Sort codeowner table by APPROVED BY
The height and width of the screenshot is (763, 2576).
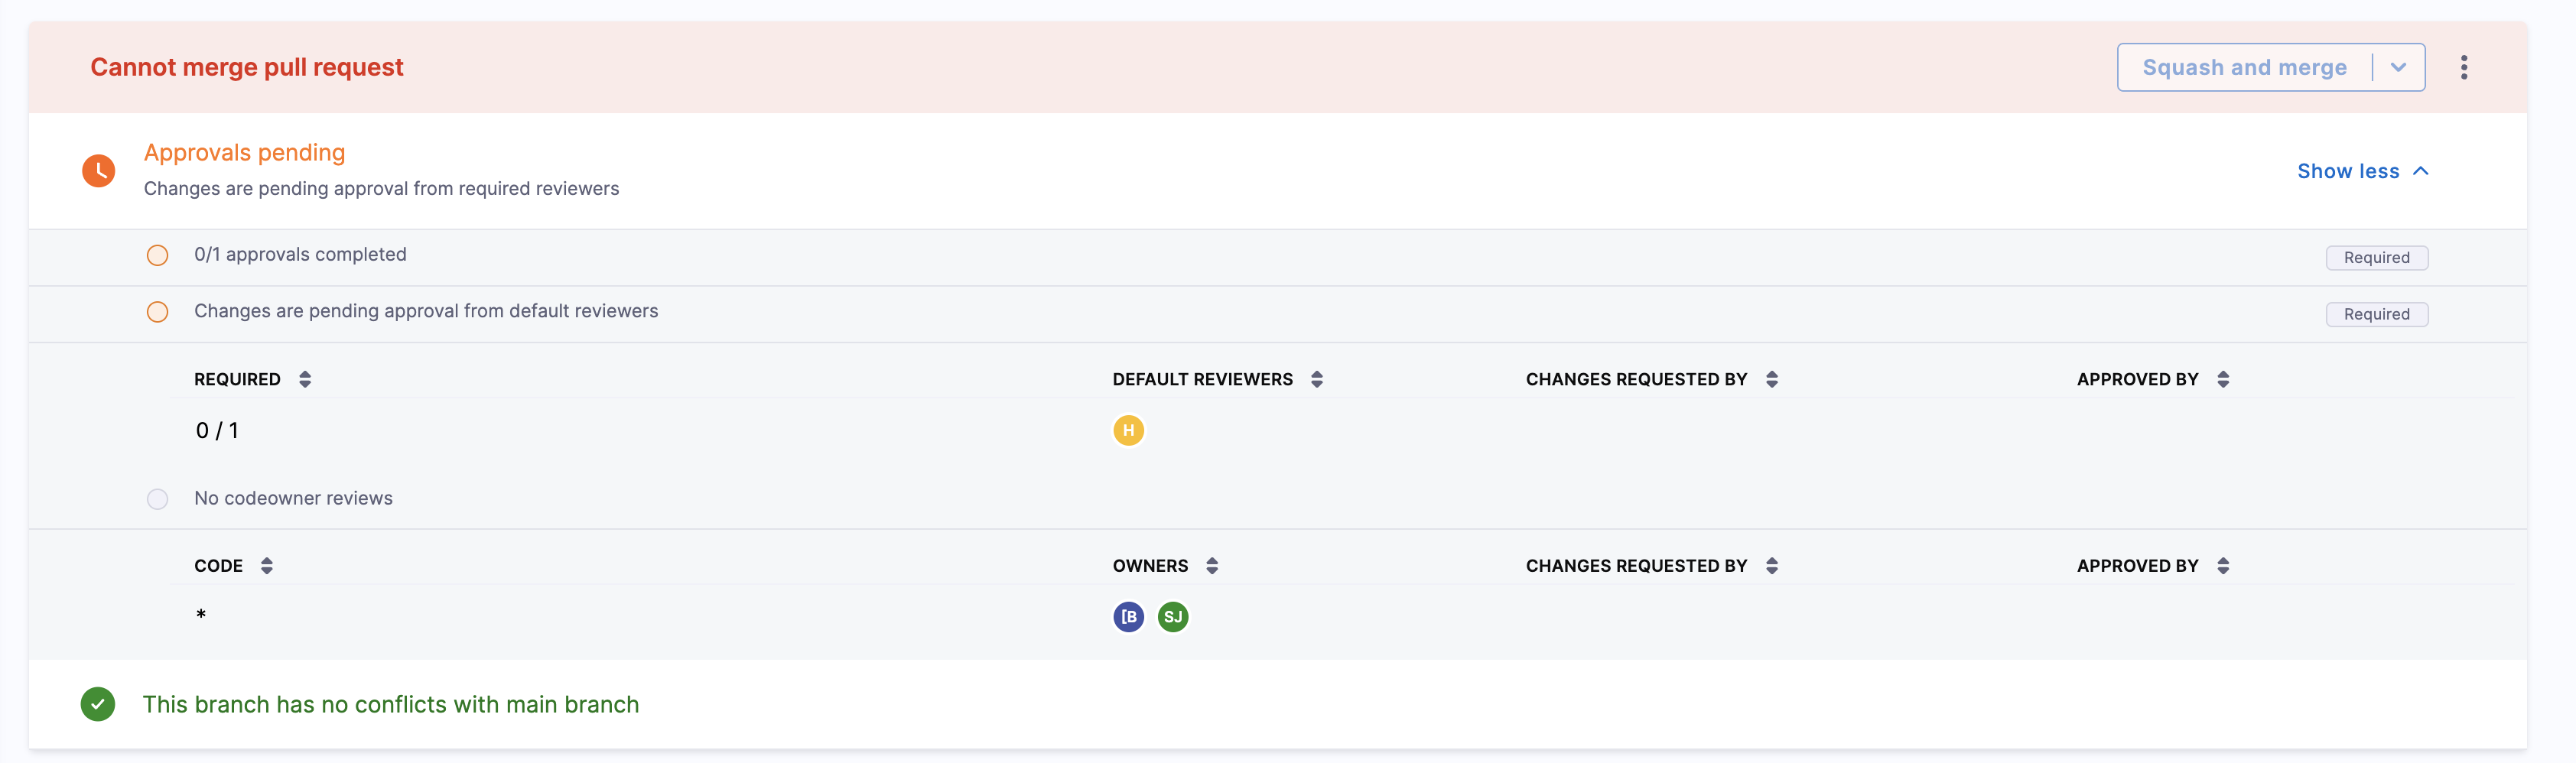click(x=2222, y=566)
